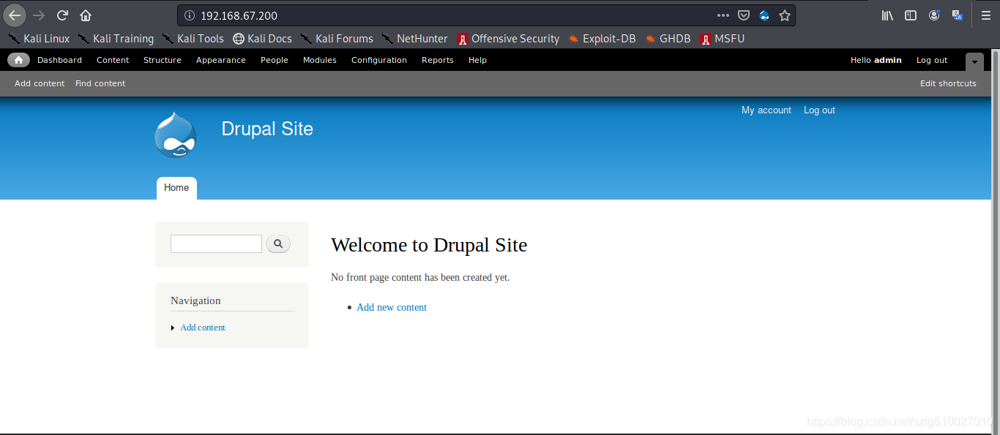Open the Content admin menu
This screenshot has height=435, width=1000.
[113, 60]
